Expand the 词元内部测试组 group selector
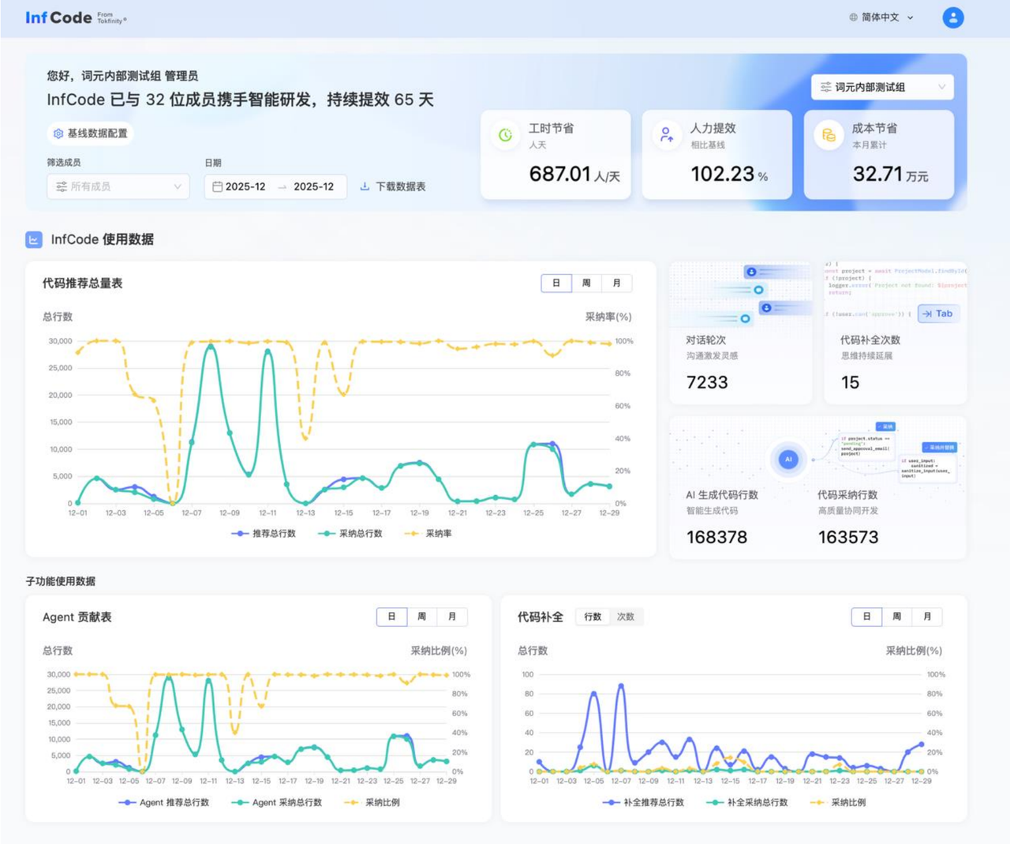Viewport: 1010px width, 844px height. 882,87
